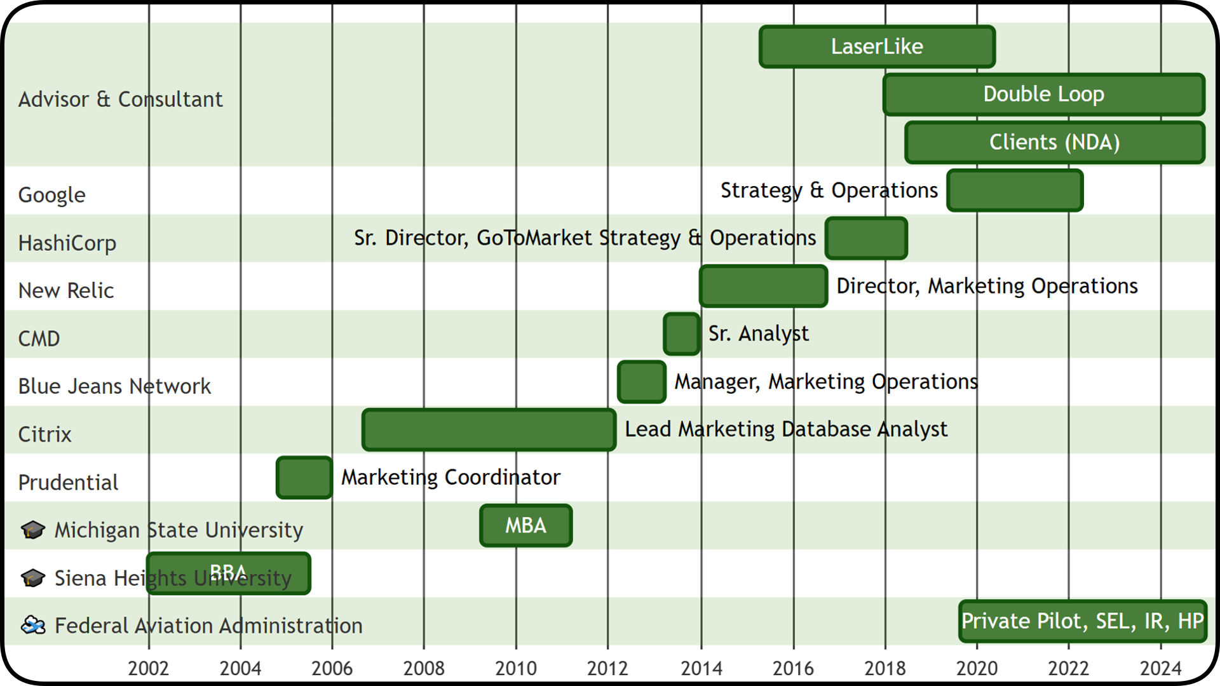The image size is (1220, 686).
Task: Select the Double Loop timeline bar
Action: [x=1043, y=94]
